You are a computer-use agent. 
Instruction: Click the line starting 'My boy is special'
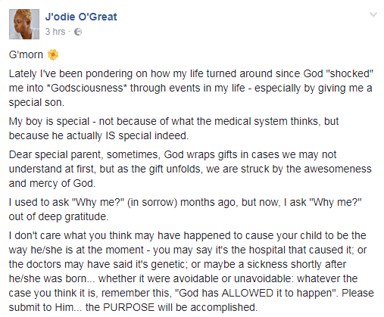[173, 121]
